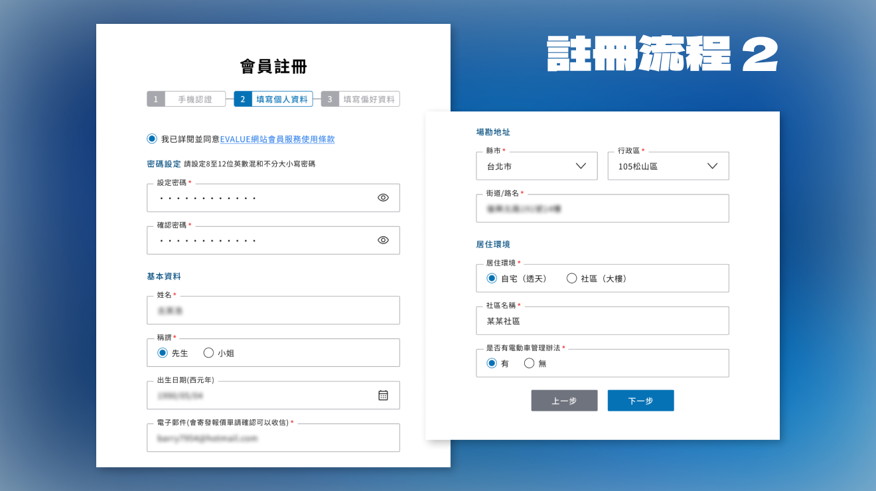Image resolution: width=876 pixels, height=491 pixels.
Task: Click the 姓名 input field
Action: click(x=273, y=310)
